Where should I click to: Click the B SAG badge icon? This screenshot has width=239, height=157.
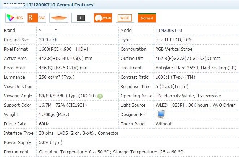click(x=37, y=18)
